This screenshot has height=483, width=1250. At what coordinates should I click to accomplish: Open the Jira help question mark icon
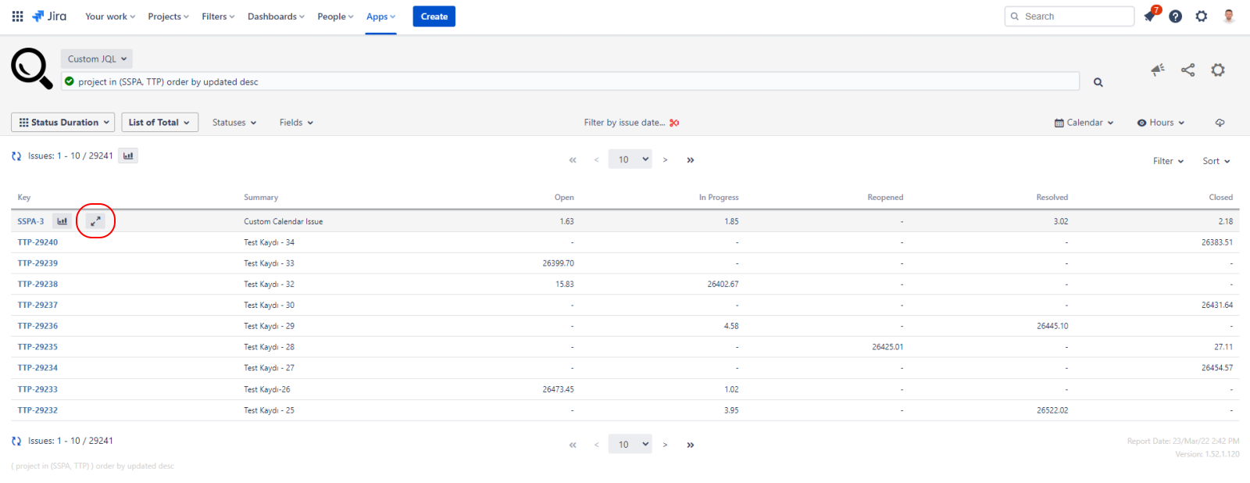click(x=1175, y=16)
